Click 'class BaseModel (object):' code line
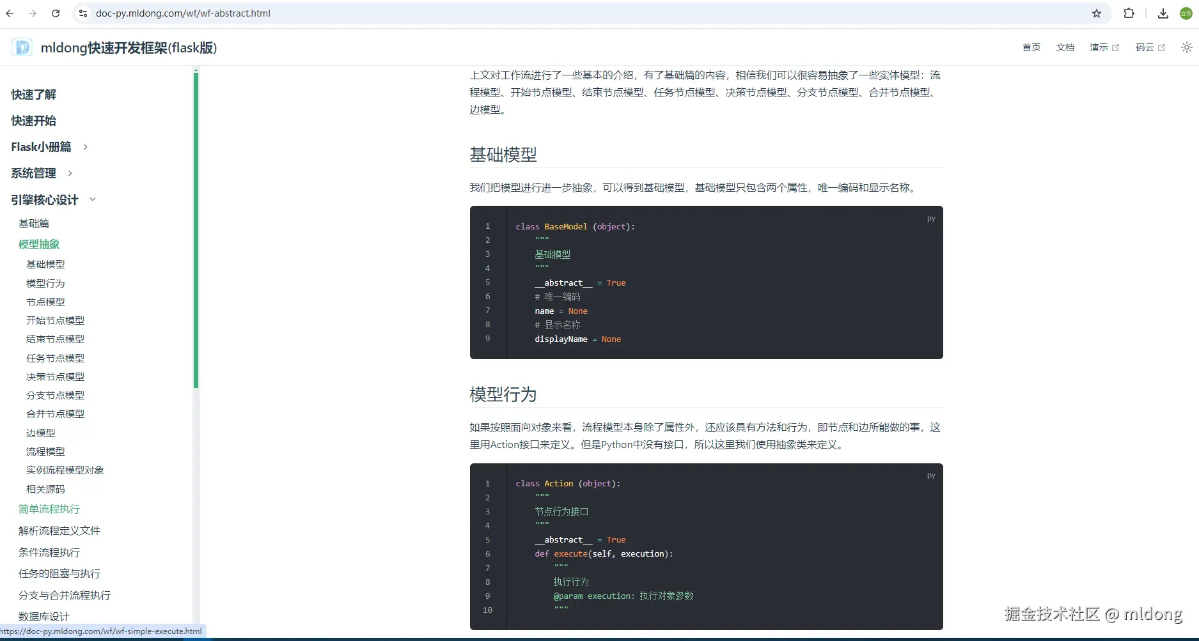This screenshot has height=641, width=1199. pyautogui.click(x=576, y=226)
